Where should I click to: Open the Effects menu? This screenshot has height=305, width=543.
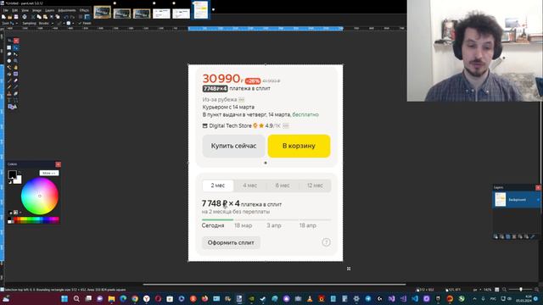point(84,10)
